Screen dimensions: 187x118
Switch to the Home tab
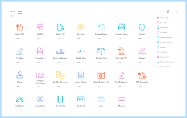(13, 11)
